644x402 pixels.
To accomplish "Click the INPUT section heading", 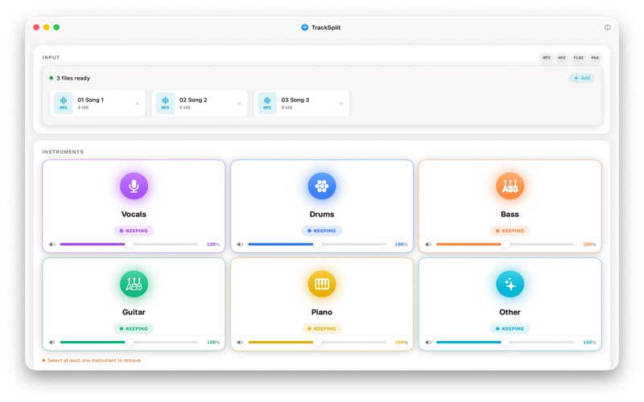I will click(51, 57).
